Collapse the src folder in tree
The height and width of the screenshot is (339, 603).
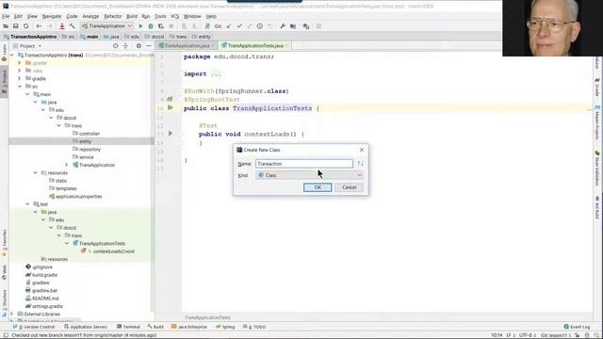[x=20, y=87]
